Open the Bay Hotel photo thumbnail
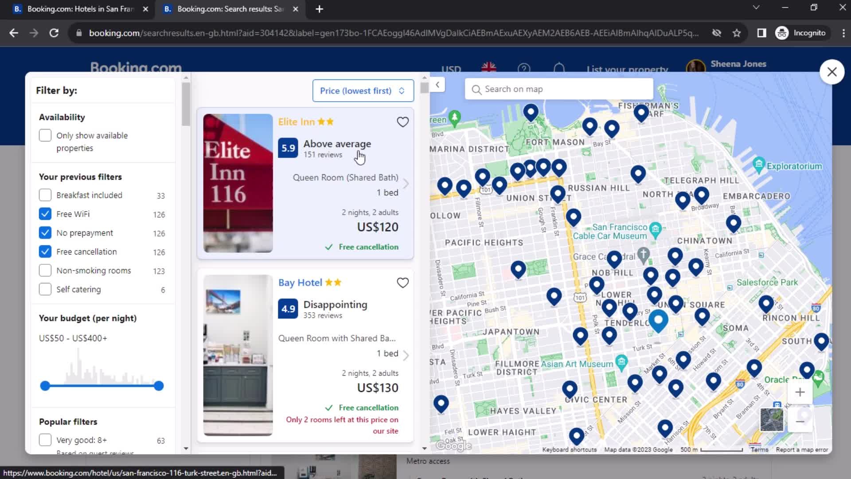Image resolution: width=851 pixels, height=479 pixels. click(x=238, y=355)
